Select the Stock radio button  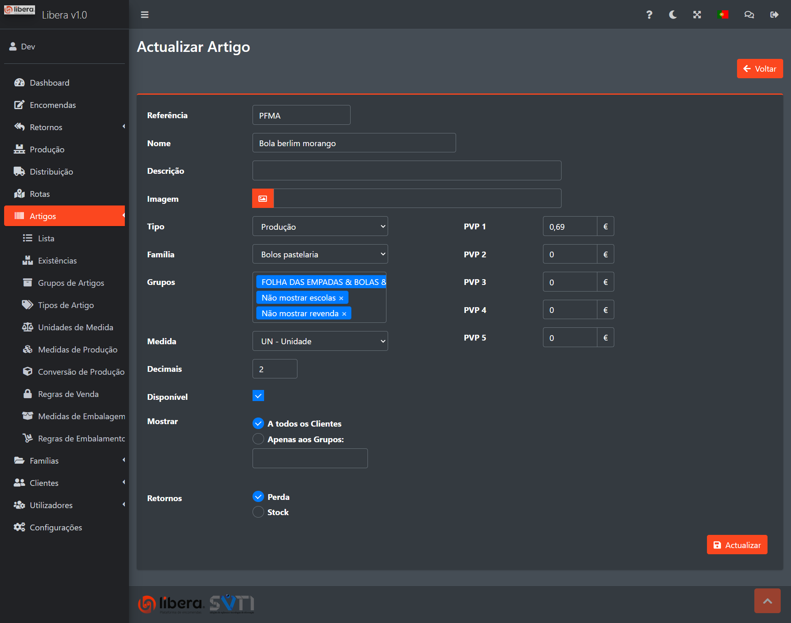(258, 512)
